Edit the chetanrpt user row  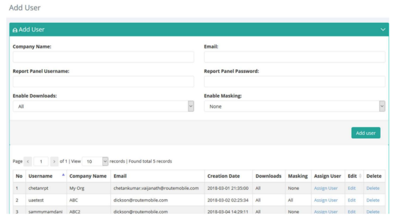tap(352, 188)
